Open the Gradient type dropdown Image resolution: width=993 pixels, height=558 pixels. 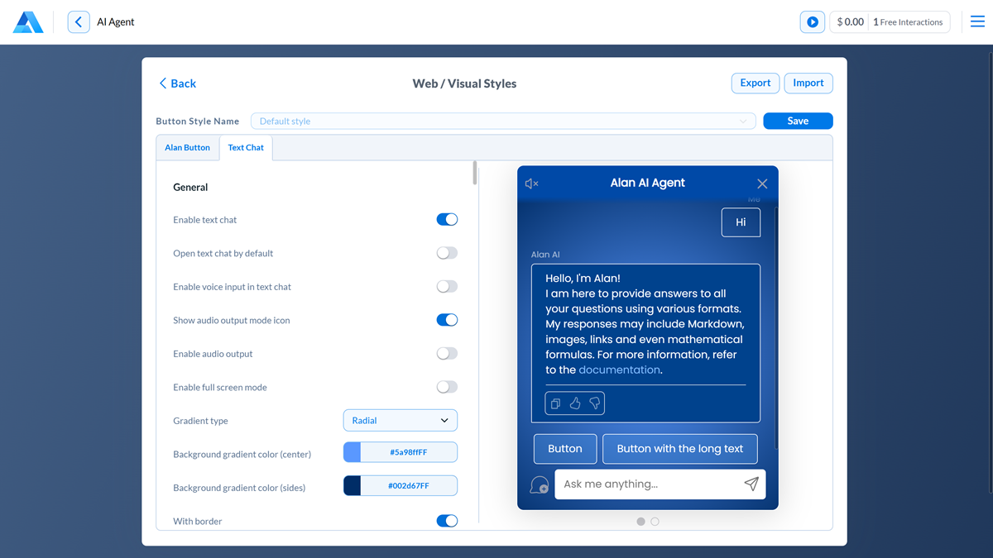point(400,421)
